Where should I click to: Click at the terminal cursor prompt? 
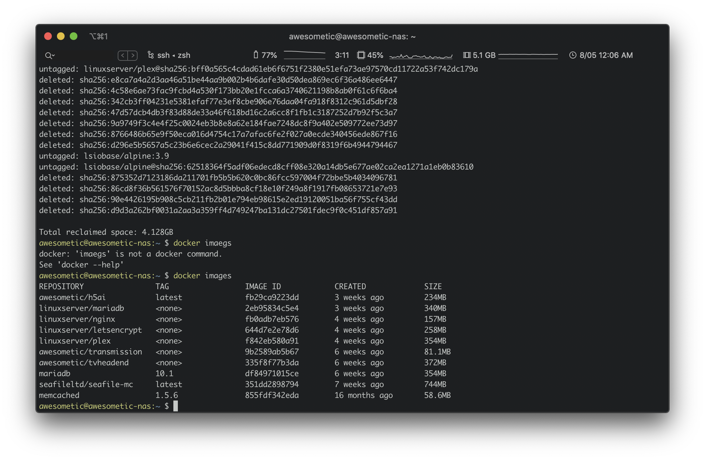point(175,406)
